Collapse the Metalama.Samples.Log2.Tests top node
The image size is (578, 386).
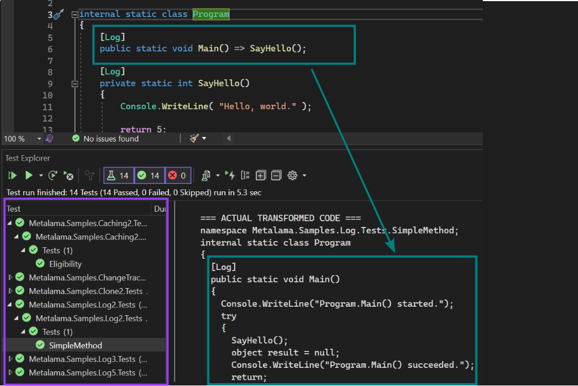10,304
